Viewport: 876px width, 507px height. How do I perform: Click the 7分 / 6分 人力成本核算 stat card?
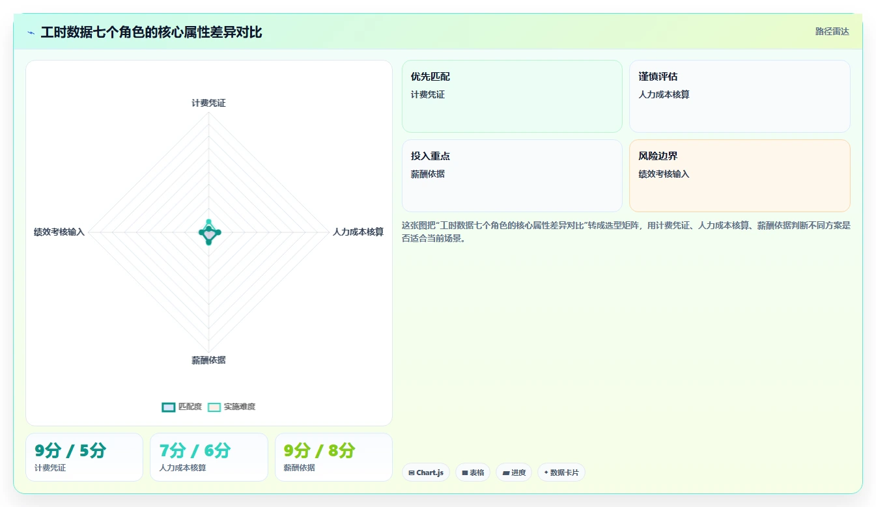pos(209,457)
